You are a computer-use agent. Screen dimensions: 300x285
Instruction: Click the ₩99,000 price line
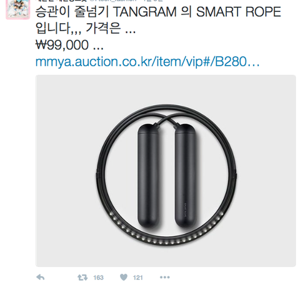click(x=69, y=45)
